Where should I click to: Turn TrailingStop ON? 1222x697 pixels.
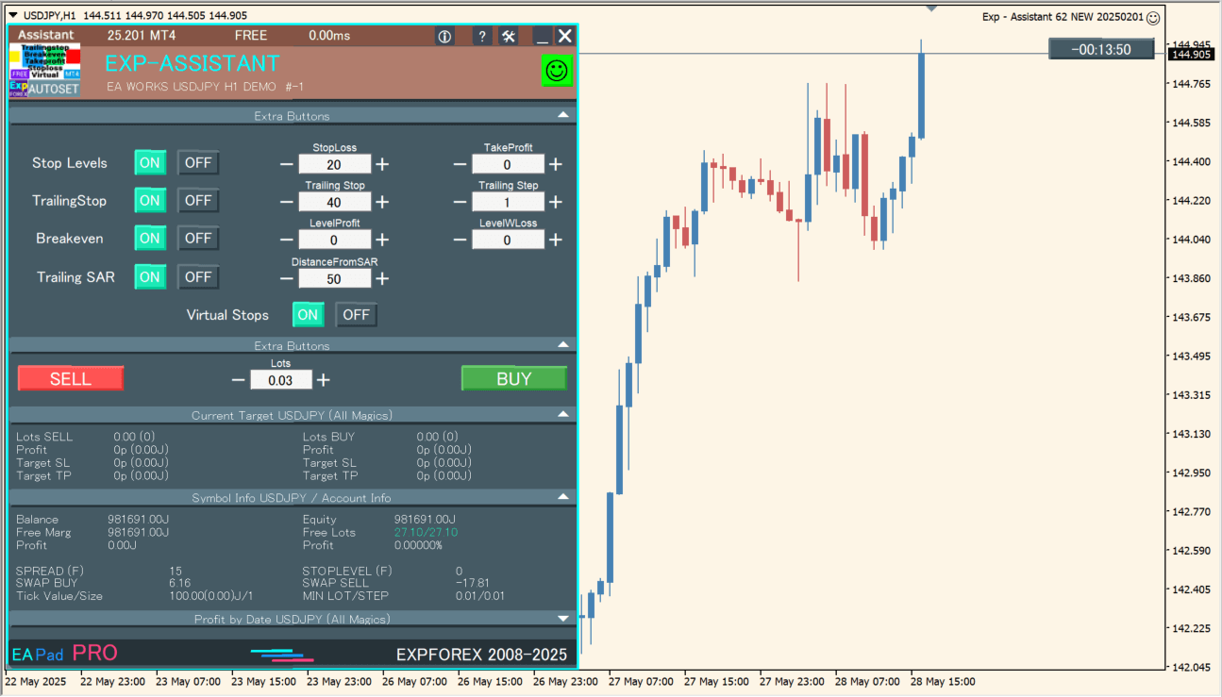coord(150,200)
